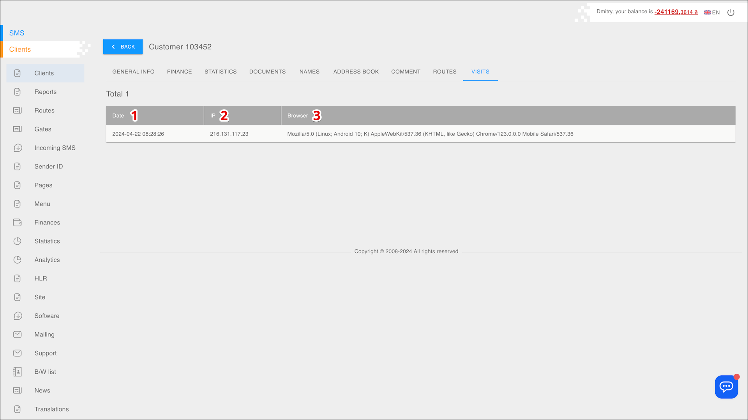The height and width of the screenshot is (420, 748).
Task: Click the Mailing envelope icon
Action: [x=18, y=334]
